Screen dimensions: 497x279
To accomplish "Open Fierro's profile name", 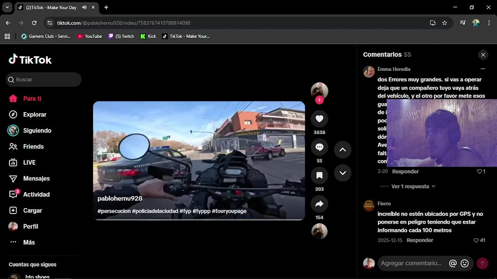I will [384, 203].
